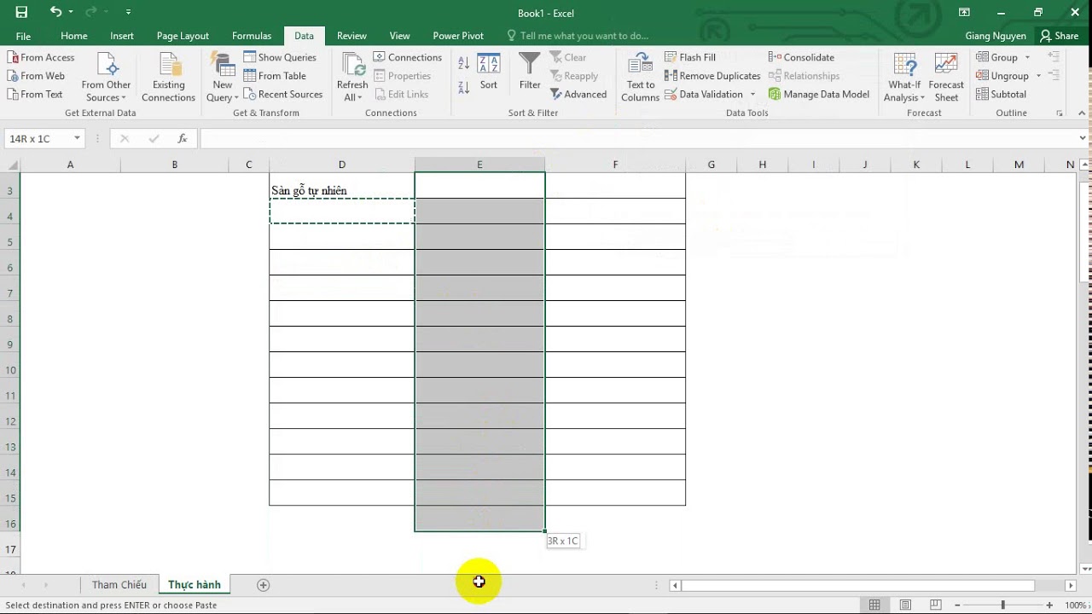This screenshot has height=614, width=1092.
Task: Click inside the formula bar
Action: pos(636,138)
